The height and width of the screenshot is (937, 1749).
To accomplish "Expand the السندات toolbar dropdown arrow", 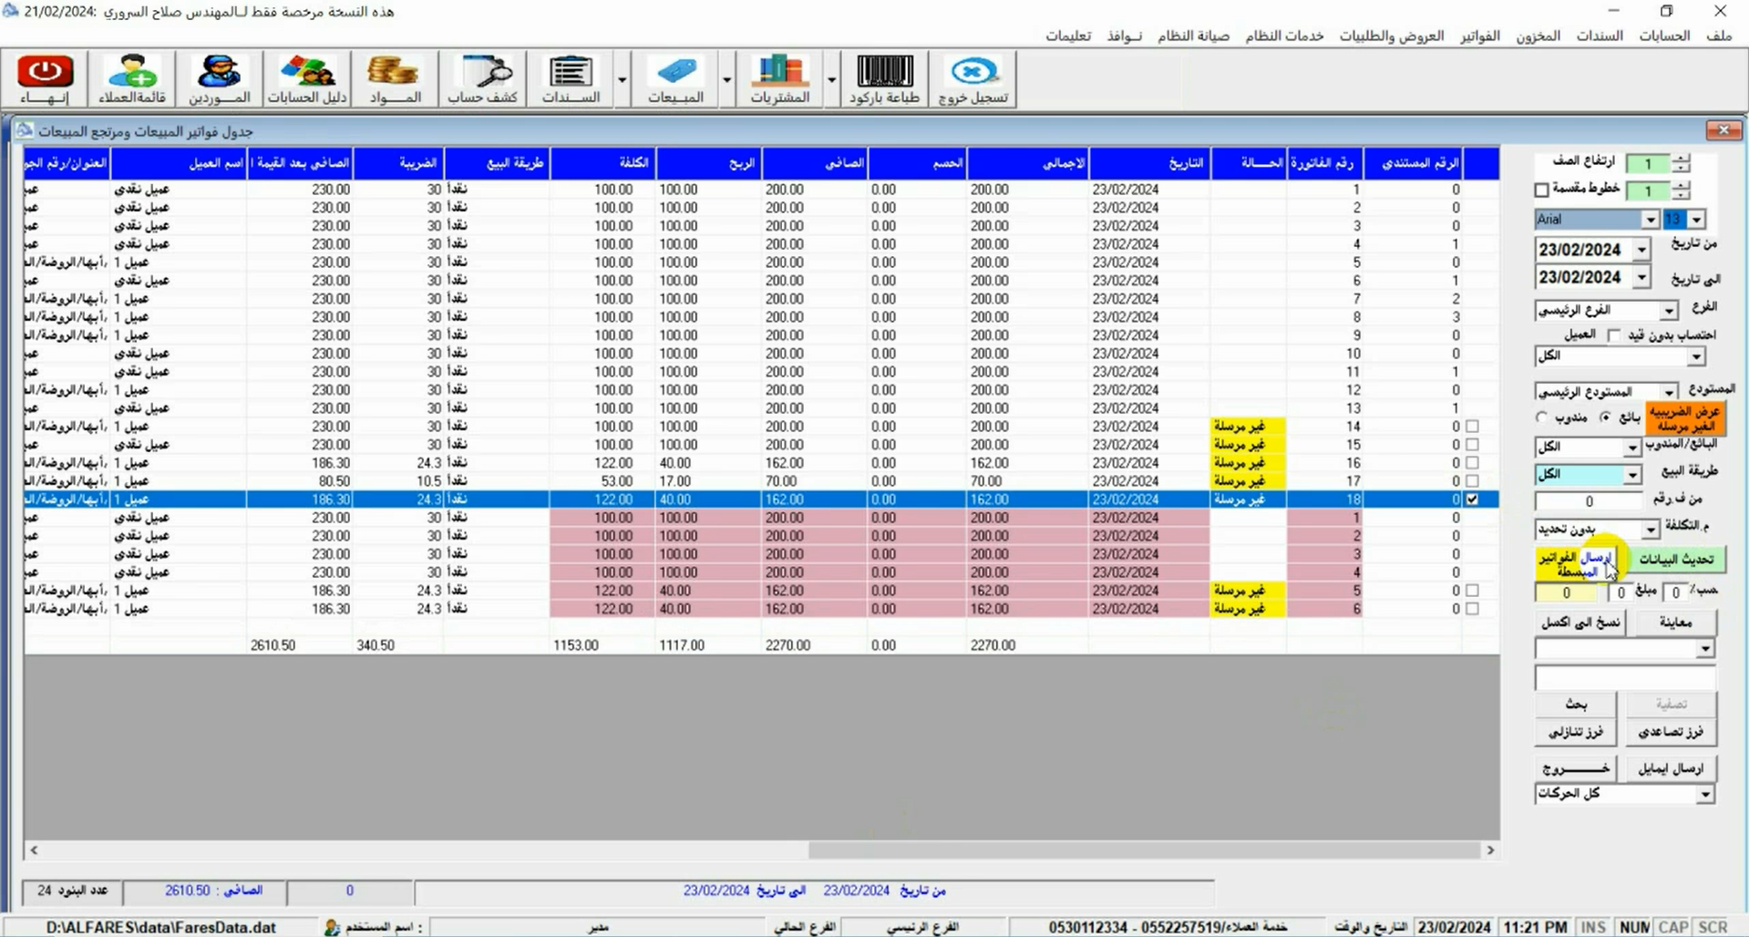I will tap(622, 79).
